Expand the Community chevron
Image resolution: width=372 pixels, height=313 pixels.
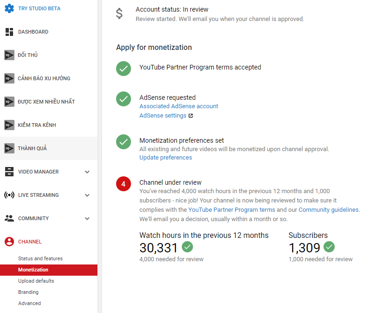tap(87, 218)
